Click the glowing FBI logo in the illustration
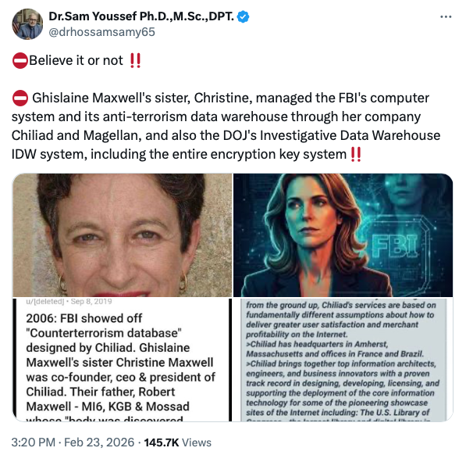 pos(395,245)
